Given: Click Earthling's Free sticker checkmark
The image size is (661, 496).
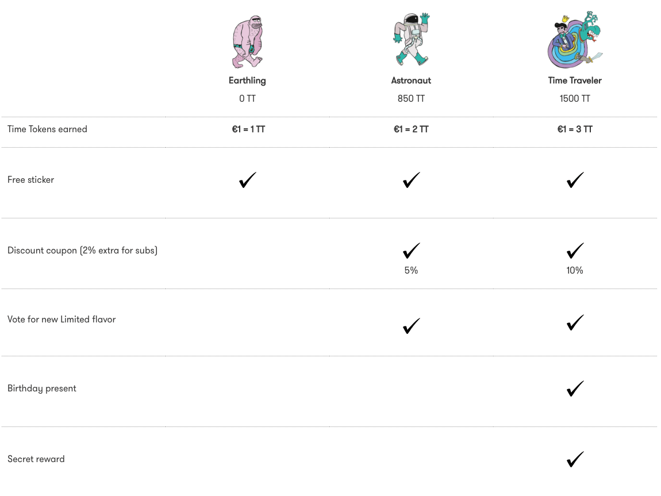Looking at the screenshot, I should tap(248, 180).
